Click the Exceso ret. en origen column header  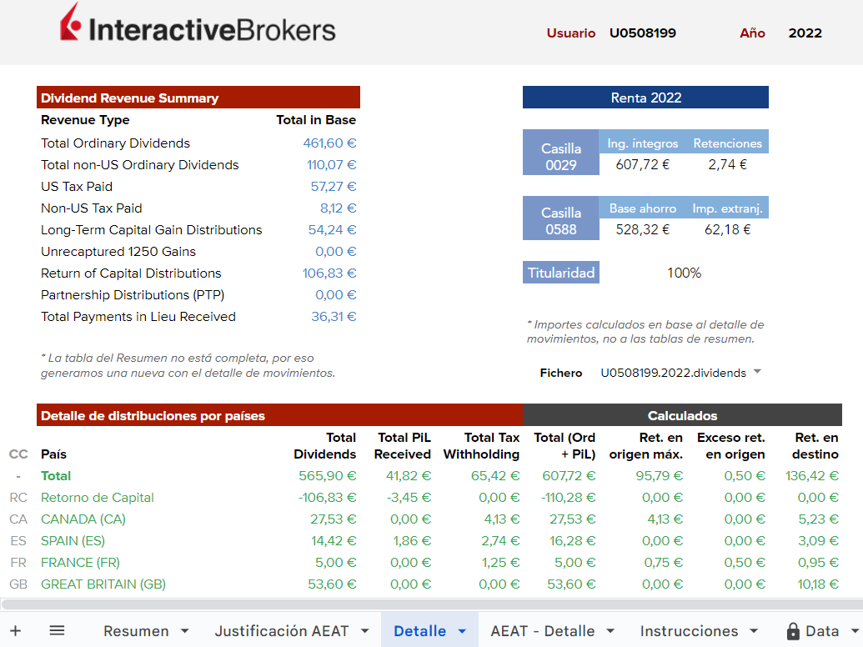(731, 445)
